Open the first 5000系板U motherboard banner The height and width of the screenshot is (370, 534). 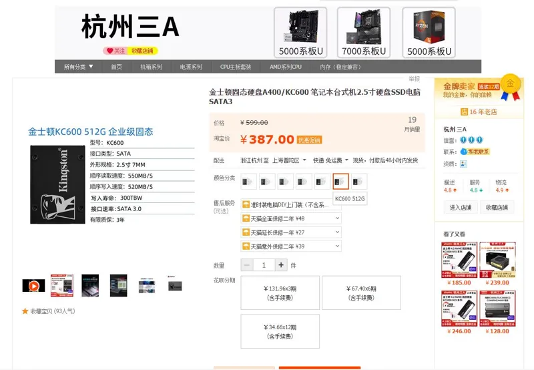[x=300, y=33]
